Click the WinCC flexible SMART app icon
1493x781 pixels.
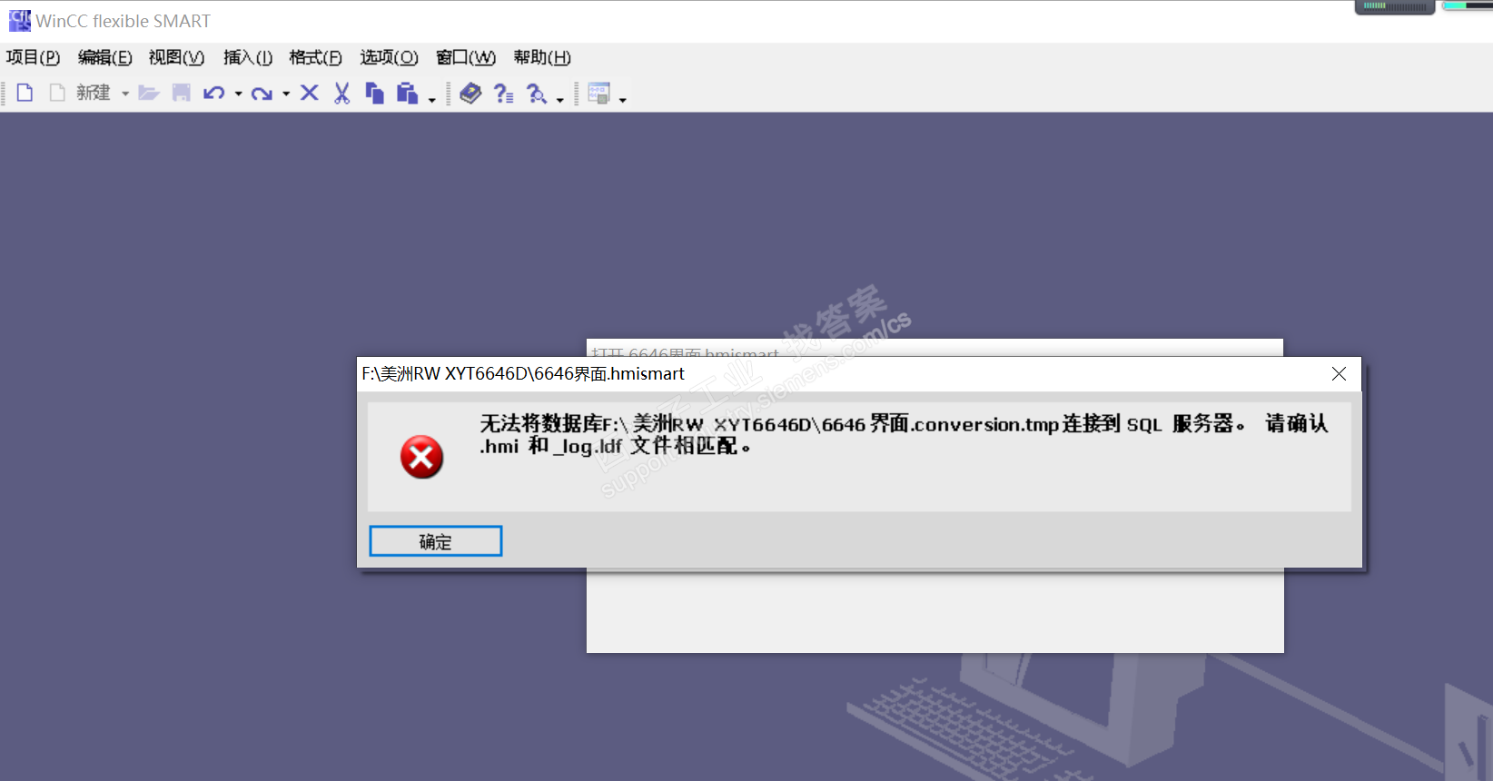pos(20,20)
